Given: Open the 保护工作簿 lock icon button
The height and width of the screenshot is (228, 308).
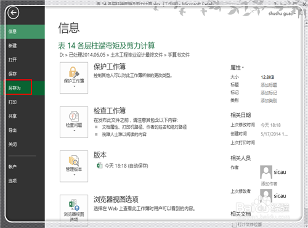Looking at the screenshot, I should [x=74, y=78].
